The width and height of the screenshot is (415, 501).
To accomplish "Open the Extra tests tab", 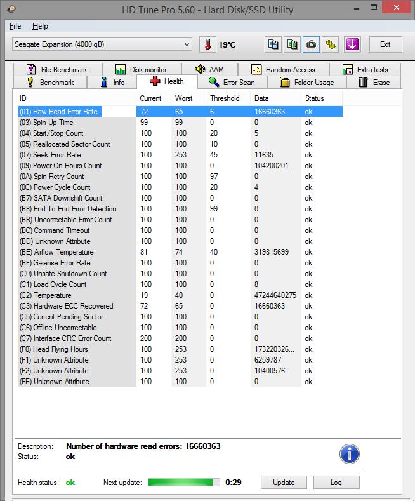I will click(365, 69).
